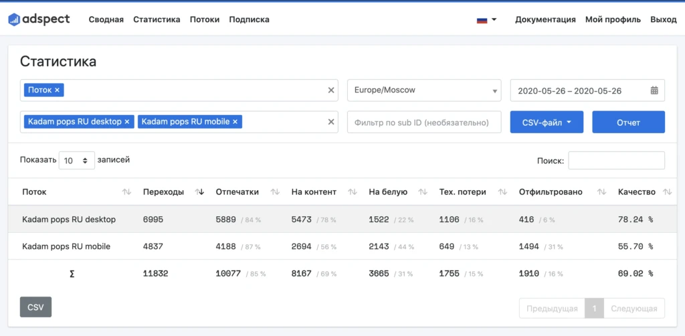
Task: Click the 78.24 % quality value
Action: [635, 220]
